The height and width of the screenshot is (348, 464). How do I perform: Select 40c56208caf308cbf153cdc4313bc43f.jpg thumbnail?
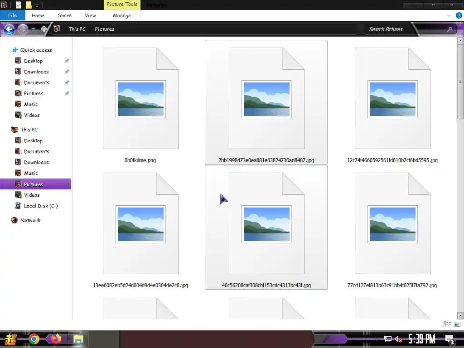[x=266, y=223]
